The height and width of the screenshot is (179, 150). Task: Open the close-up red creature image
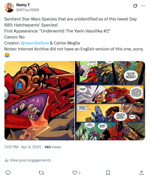click(39, 101)
